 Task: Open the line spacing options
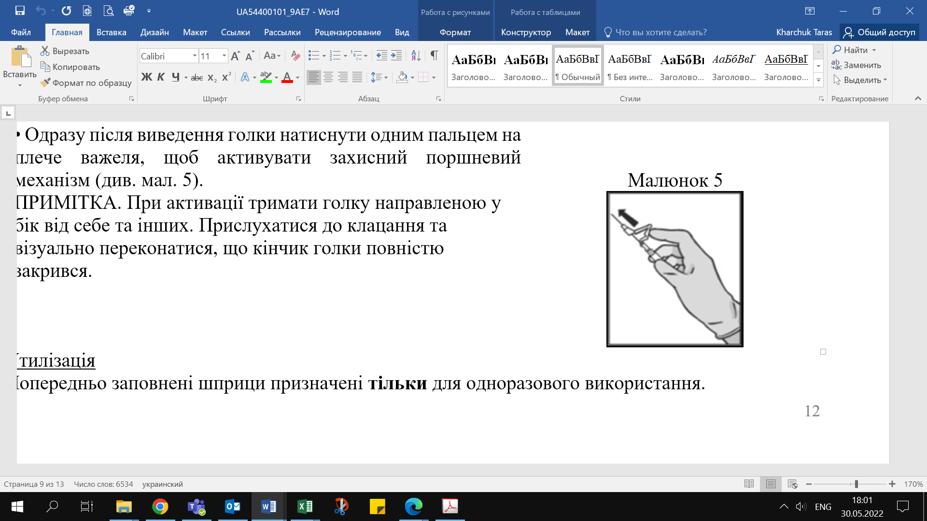click(x=379, y=77)
